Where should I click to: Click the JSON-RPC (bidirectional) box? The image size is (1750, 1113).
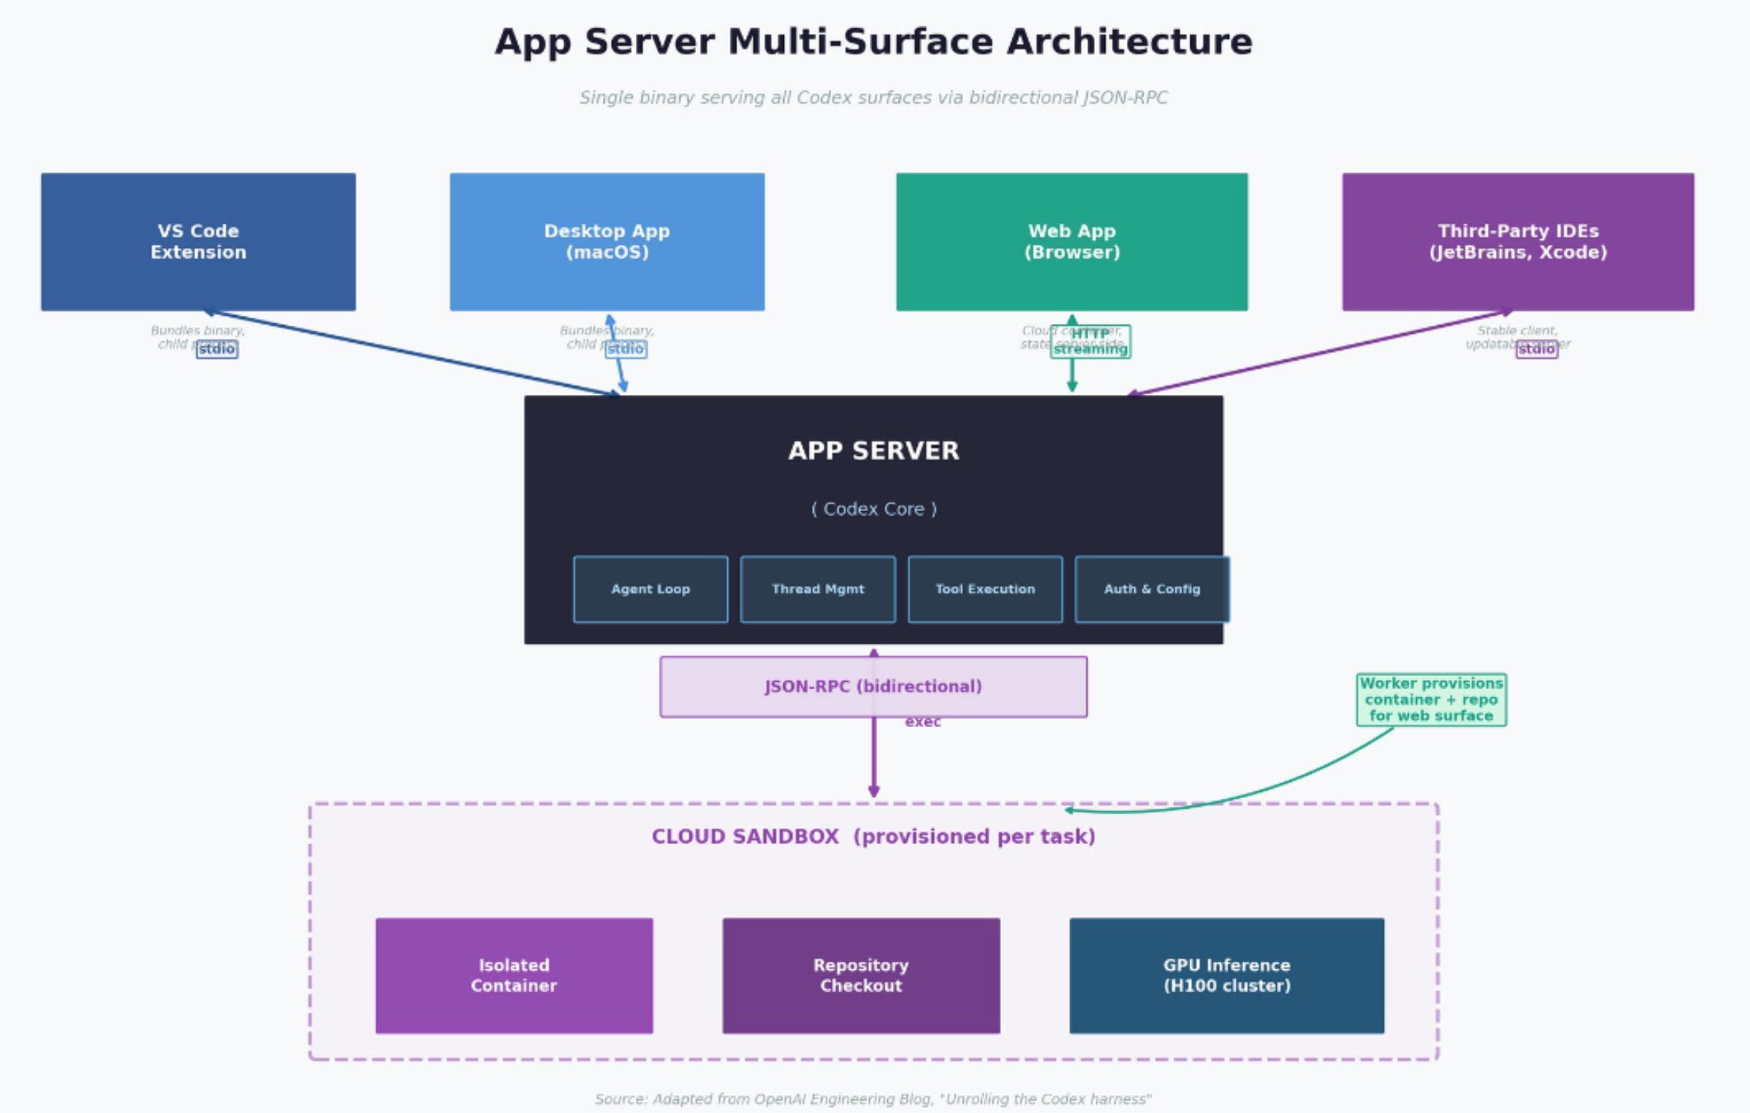tap(874, 687)
